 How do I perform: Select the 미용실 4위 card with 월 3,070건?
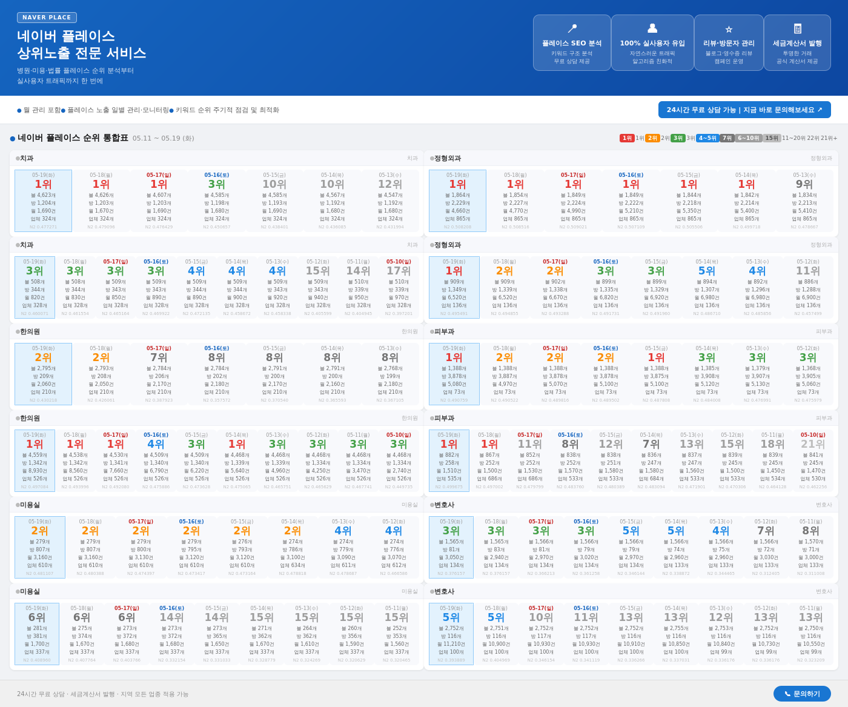click(x=393, y=547)
